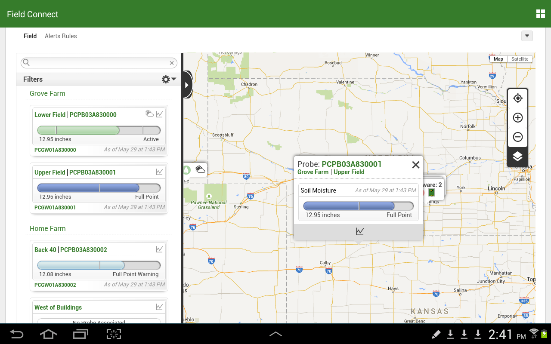
Task: Switch map to Map view
Action: [x=498, y=59]
